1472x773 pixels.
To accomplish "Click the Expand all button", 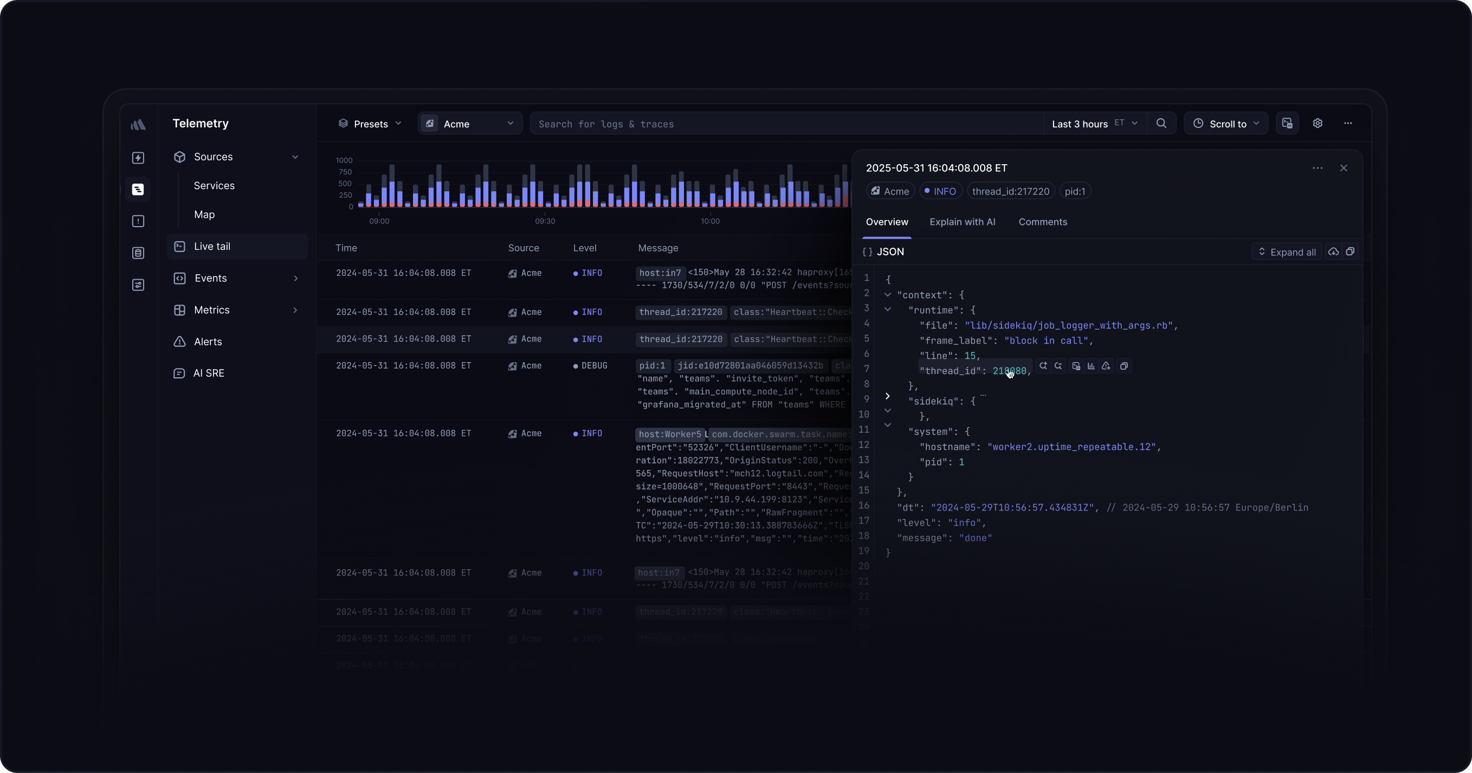I will click(1286, 252).
